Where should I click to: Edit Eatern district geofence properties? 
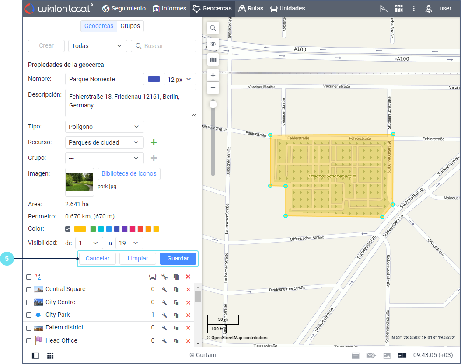pyautogui.click(x=164, y=328)
